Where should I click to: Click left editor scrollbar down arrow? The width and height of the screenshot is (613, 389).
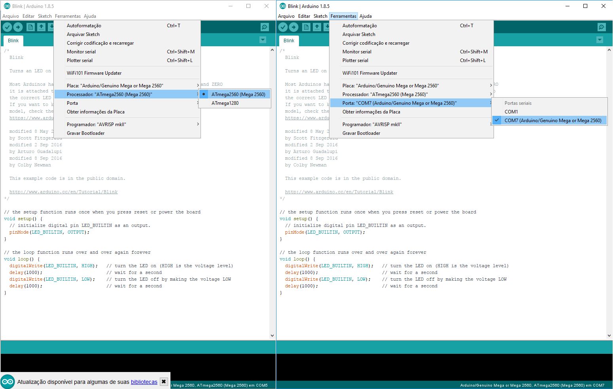(272, 336)
